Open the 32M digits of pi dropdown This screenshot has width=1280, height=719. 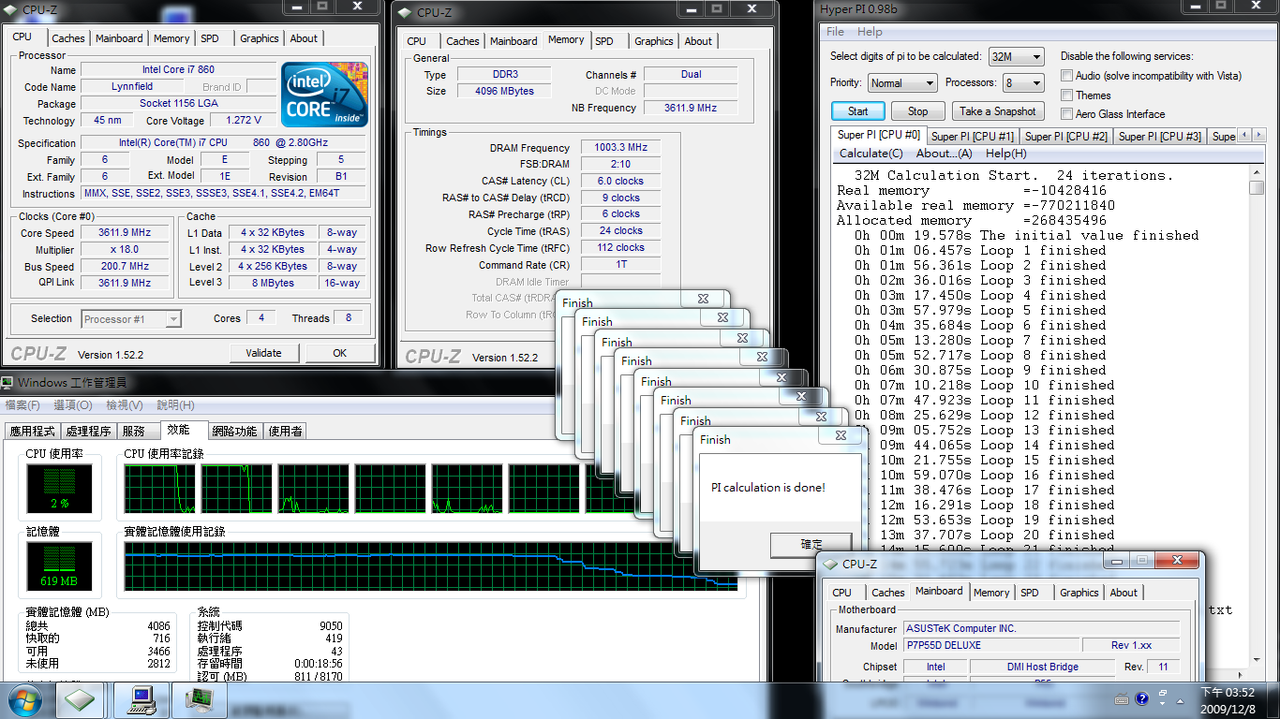click(x=1017, y=57)
